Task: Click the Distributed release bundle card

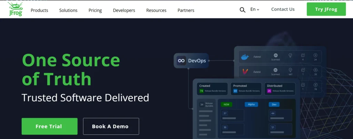Action: [280, 89]
